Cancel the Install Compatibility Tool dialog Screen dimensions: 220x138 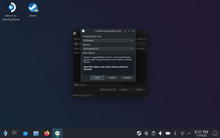127,78
